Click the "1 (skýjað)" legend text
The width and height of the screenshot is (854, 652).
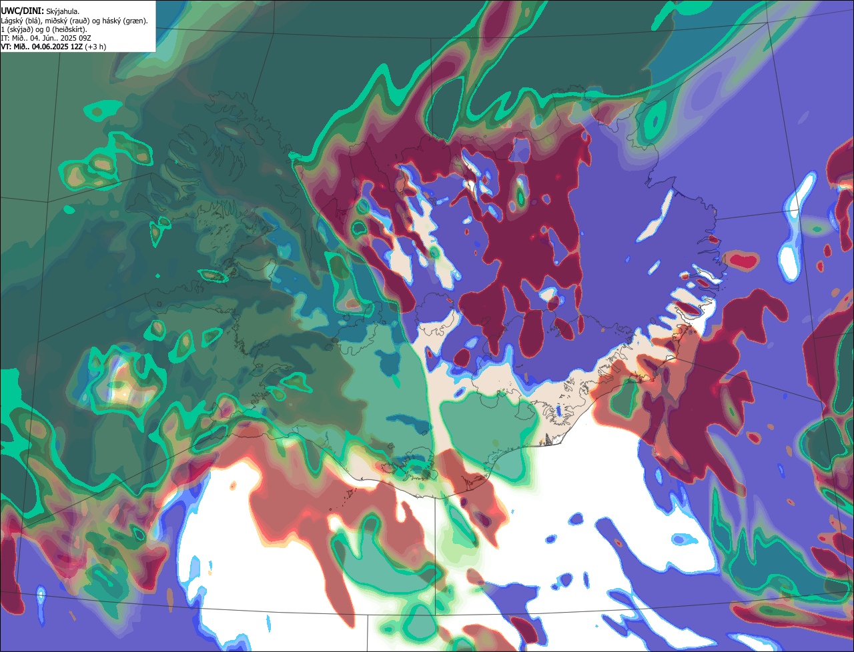[17, 30]
